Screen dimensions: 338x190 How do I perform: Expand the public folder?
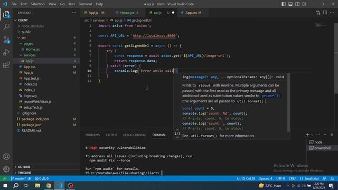pyautogui.click(x=46, y=32)
